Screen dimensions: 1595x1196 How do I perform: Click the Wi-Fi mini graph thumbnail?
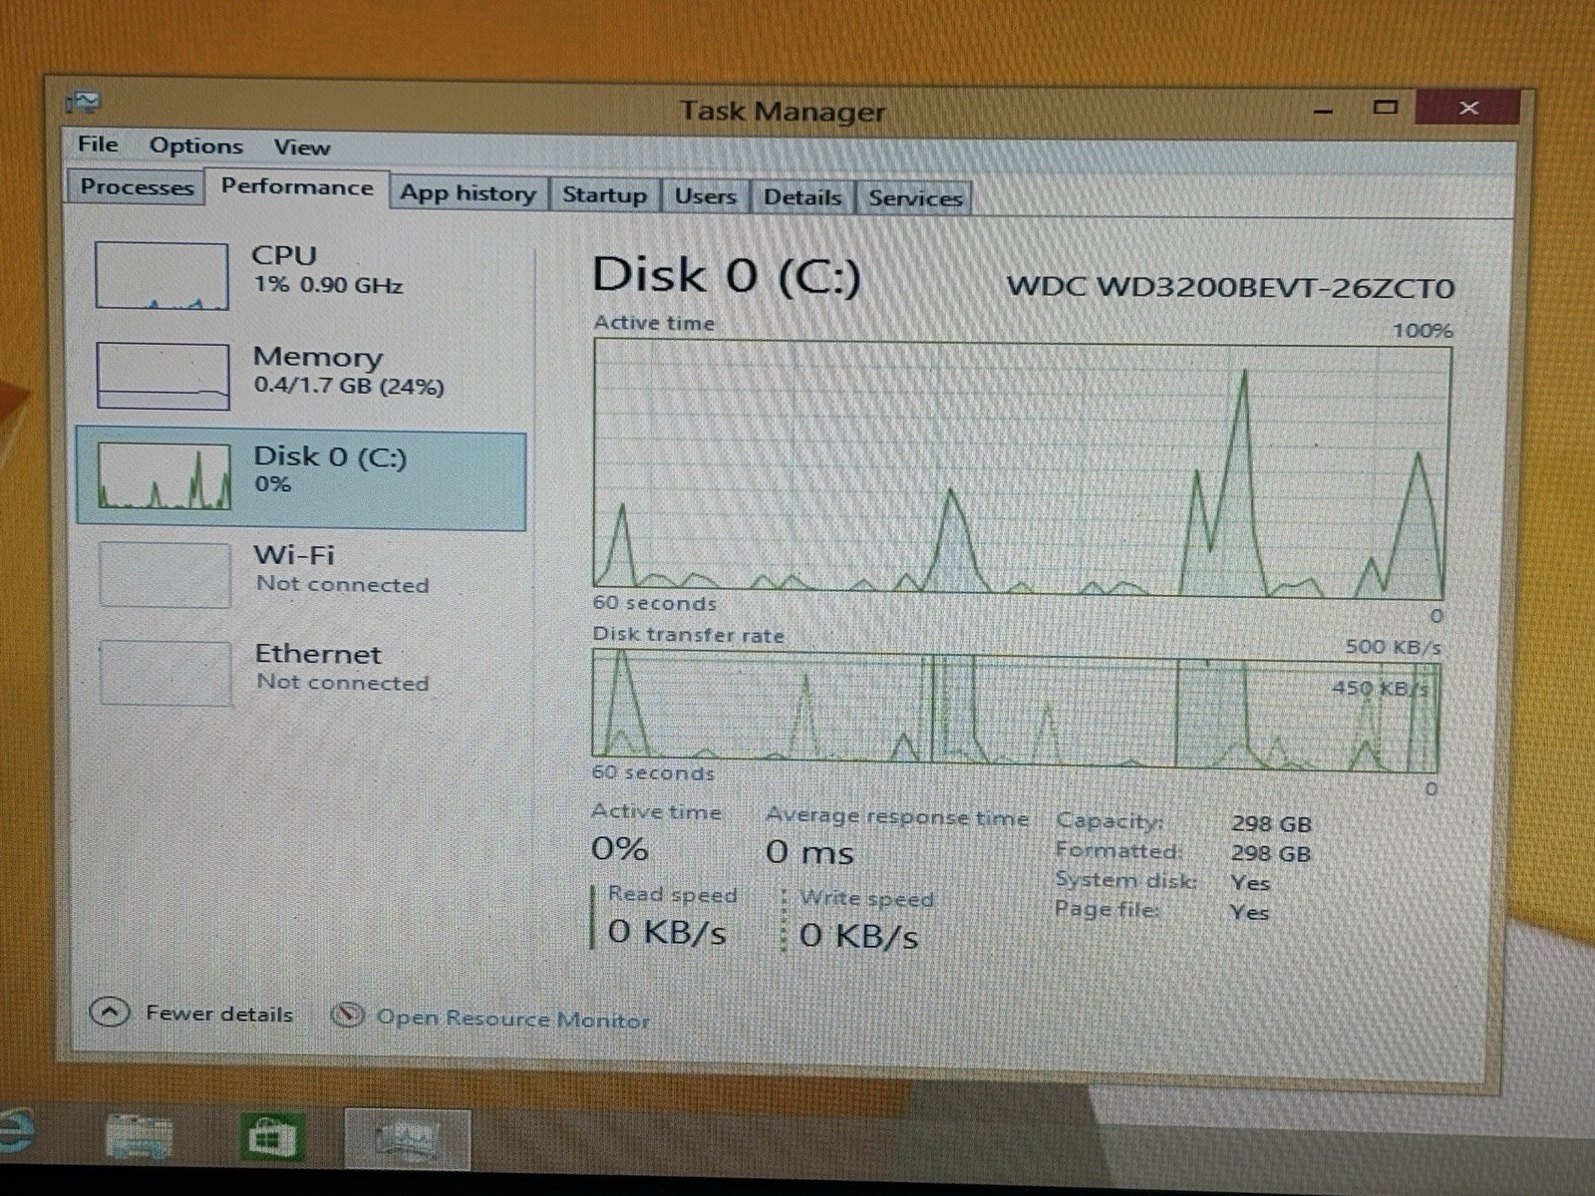[165, 574]
